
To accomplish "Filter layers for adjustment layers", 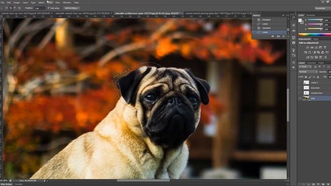I will pyautogui.click(x=320, y=67).
